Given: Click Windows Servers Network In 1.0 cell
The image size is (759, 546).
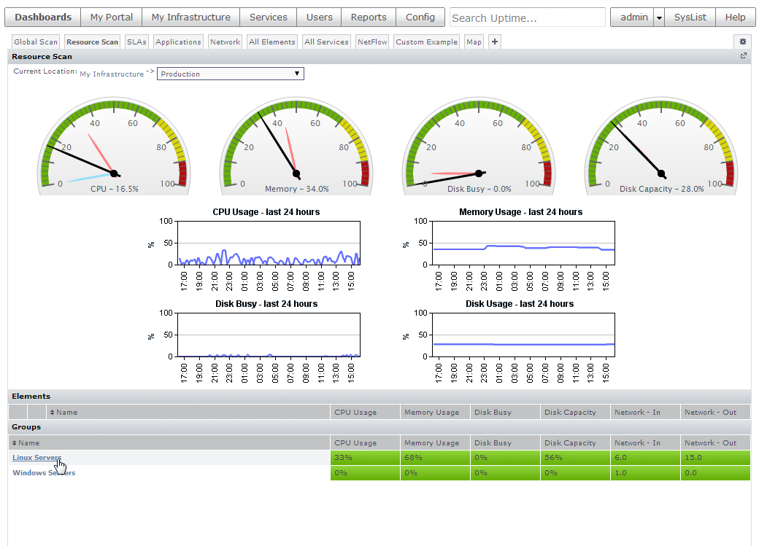Looking at the screenshot, I should point(645,473).
